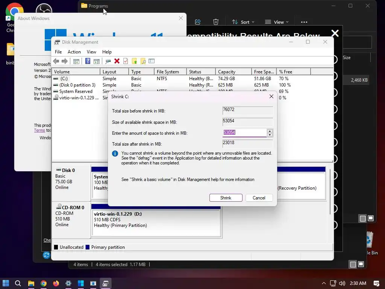Sort by Free Space column header
The image size is (385, 289).
pos(264,72)
